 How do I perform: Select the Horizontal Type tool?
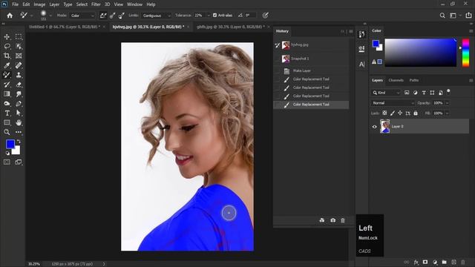click(7, 113)
